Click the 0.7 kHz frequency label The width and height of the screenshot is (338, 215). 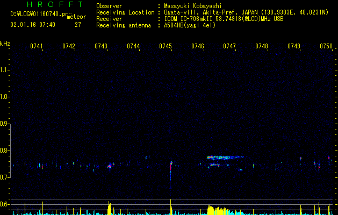pyautogui.click(x=4, y=177)
